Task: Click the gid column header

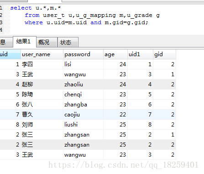Action: pyautogui.click(x=164, y=54)
